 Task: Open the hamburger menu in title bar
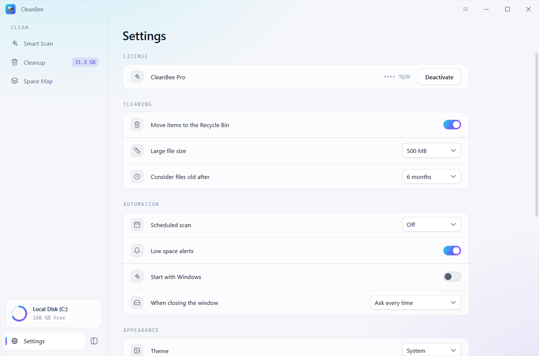(x=465, y=9)
